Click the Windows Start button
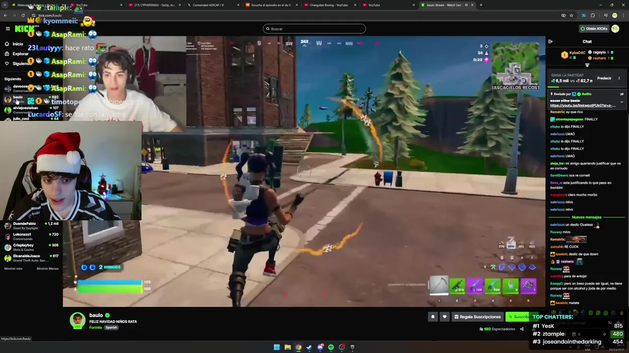The image size is (629, 353). 277,347
